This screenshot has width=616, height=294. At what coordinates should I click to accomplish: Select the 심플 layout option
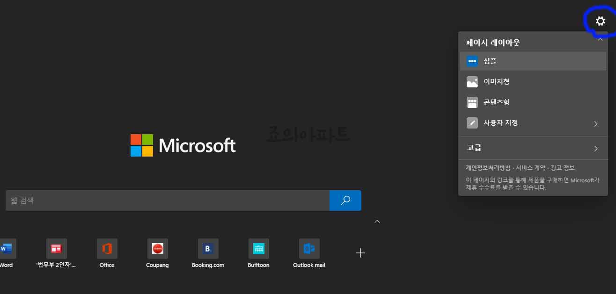coord(533,61)
